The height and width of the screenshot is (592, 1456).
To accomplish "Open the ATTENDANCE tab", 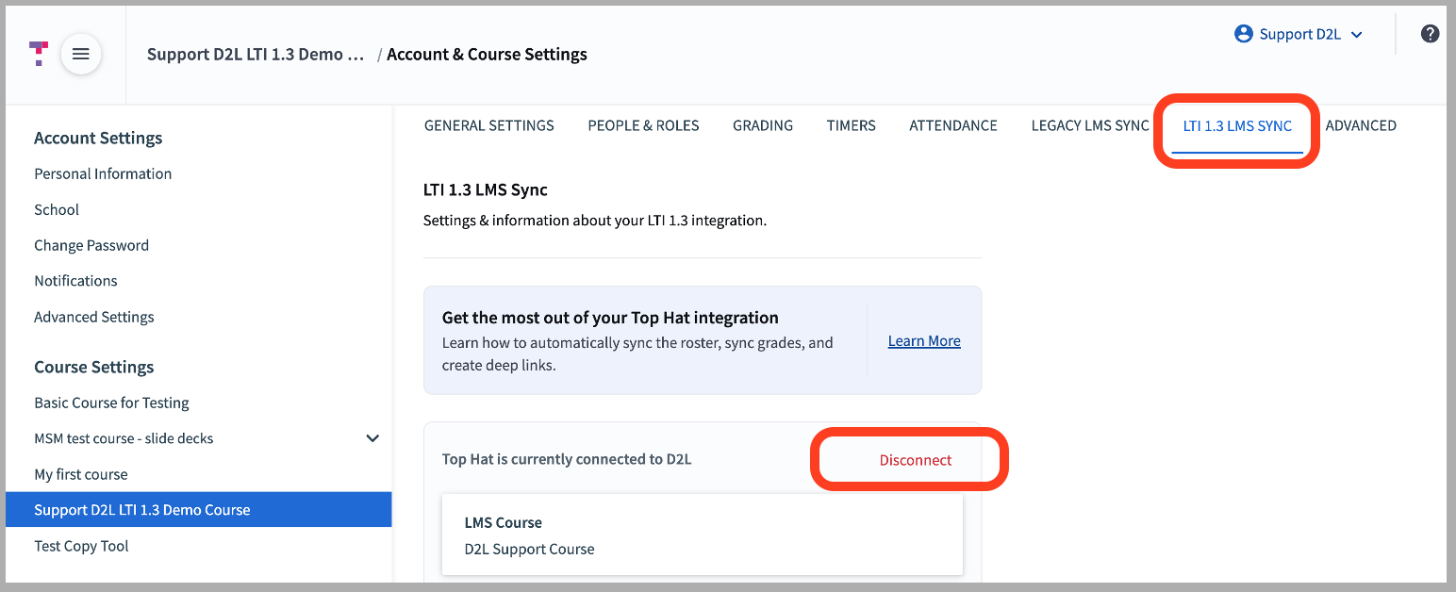I will 952,124.
